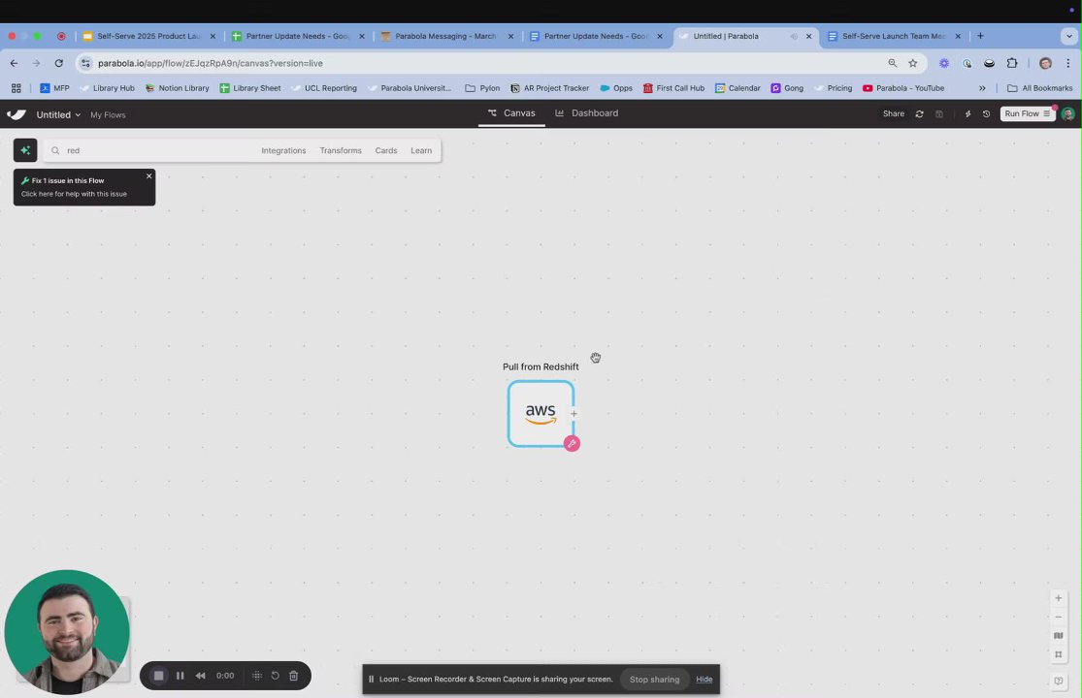Switch to the Dashboard tab
This screenshot has width=1082, height=698.
(x=586, y=113)
